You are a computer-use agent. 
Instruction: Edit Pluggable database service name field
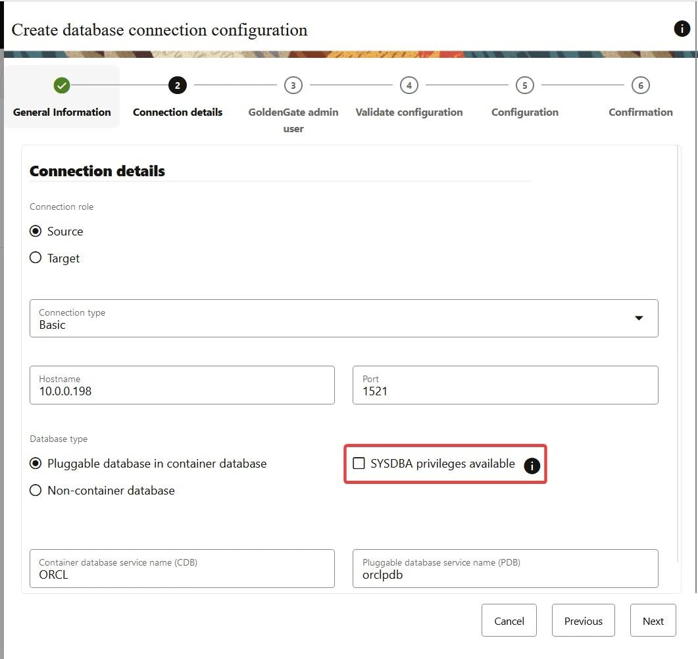pyautogui.click(x=505, y=568)
